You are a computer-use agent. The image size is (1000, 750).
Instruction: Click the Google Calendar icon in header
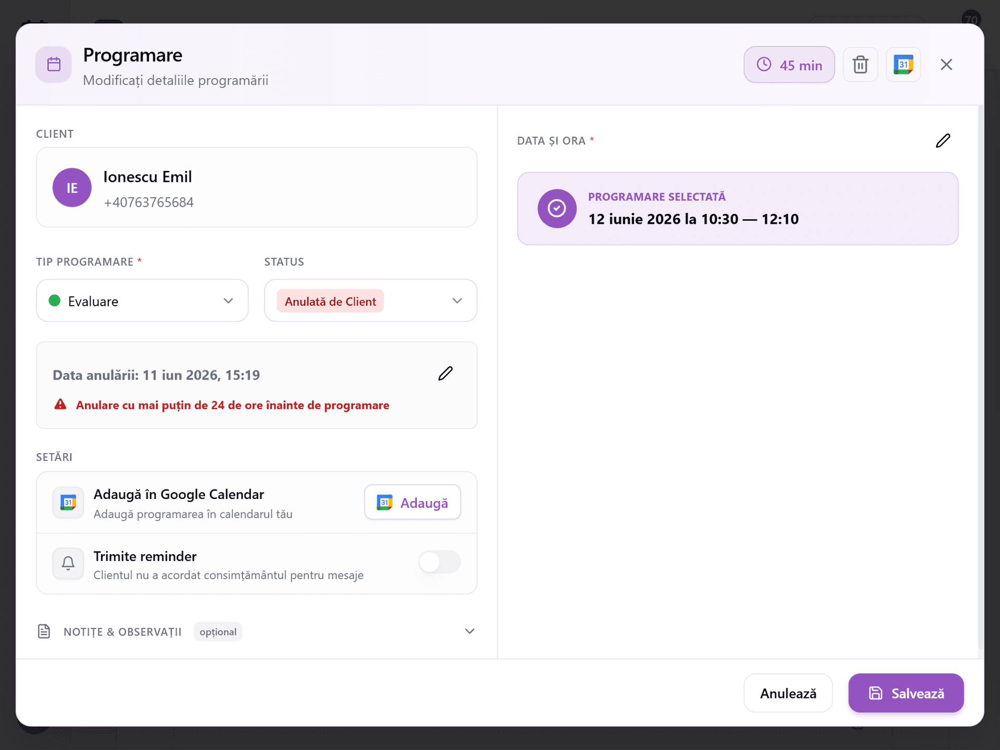point(904,65)
